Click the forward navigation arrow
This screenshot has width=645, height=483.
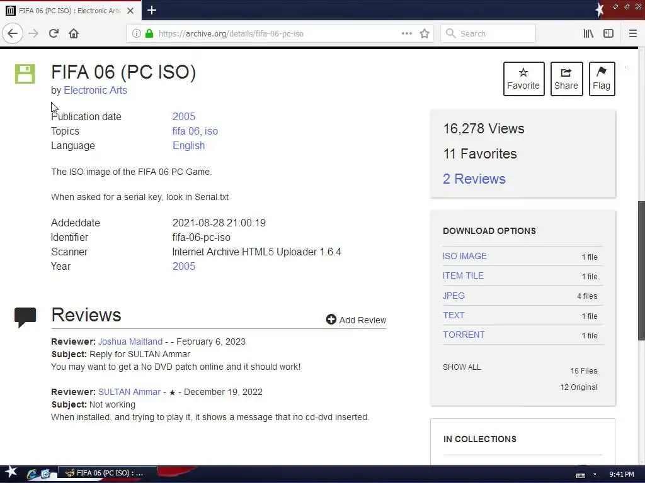[x=33, y=33]
